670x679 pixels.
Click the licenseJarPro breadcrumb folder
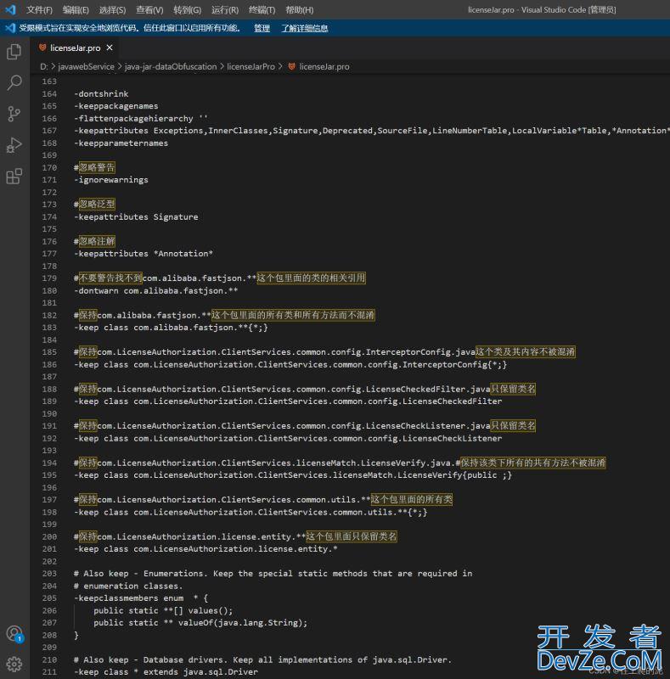(251, 67)
